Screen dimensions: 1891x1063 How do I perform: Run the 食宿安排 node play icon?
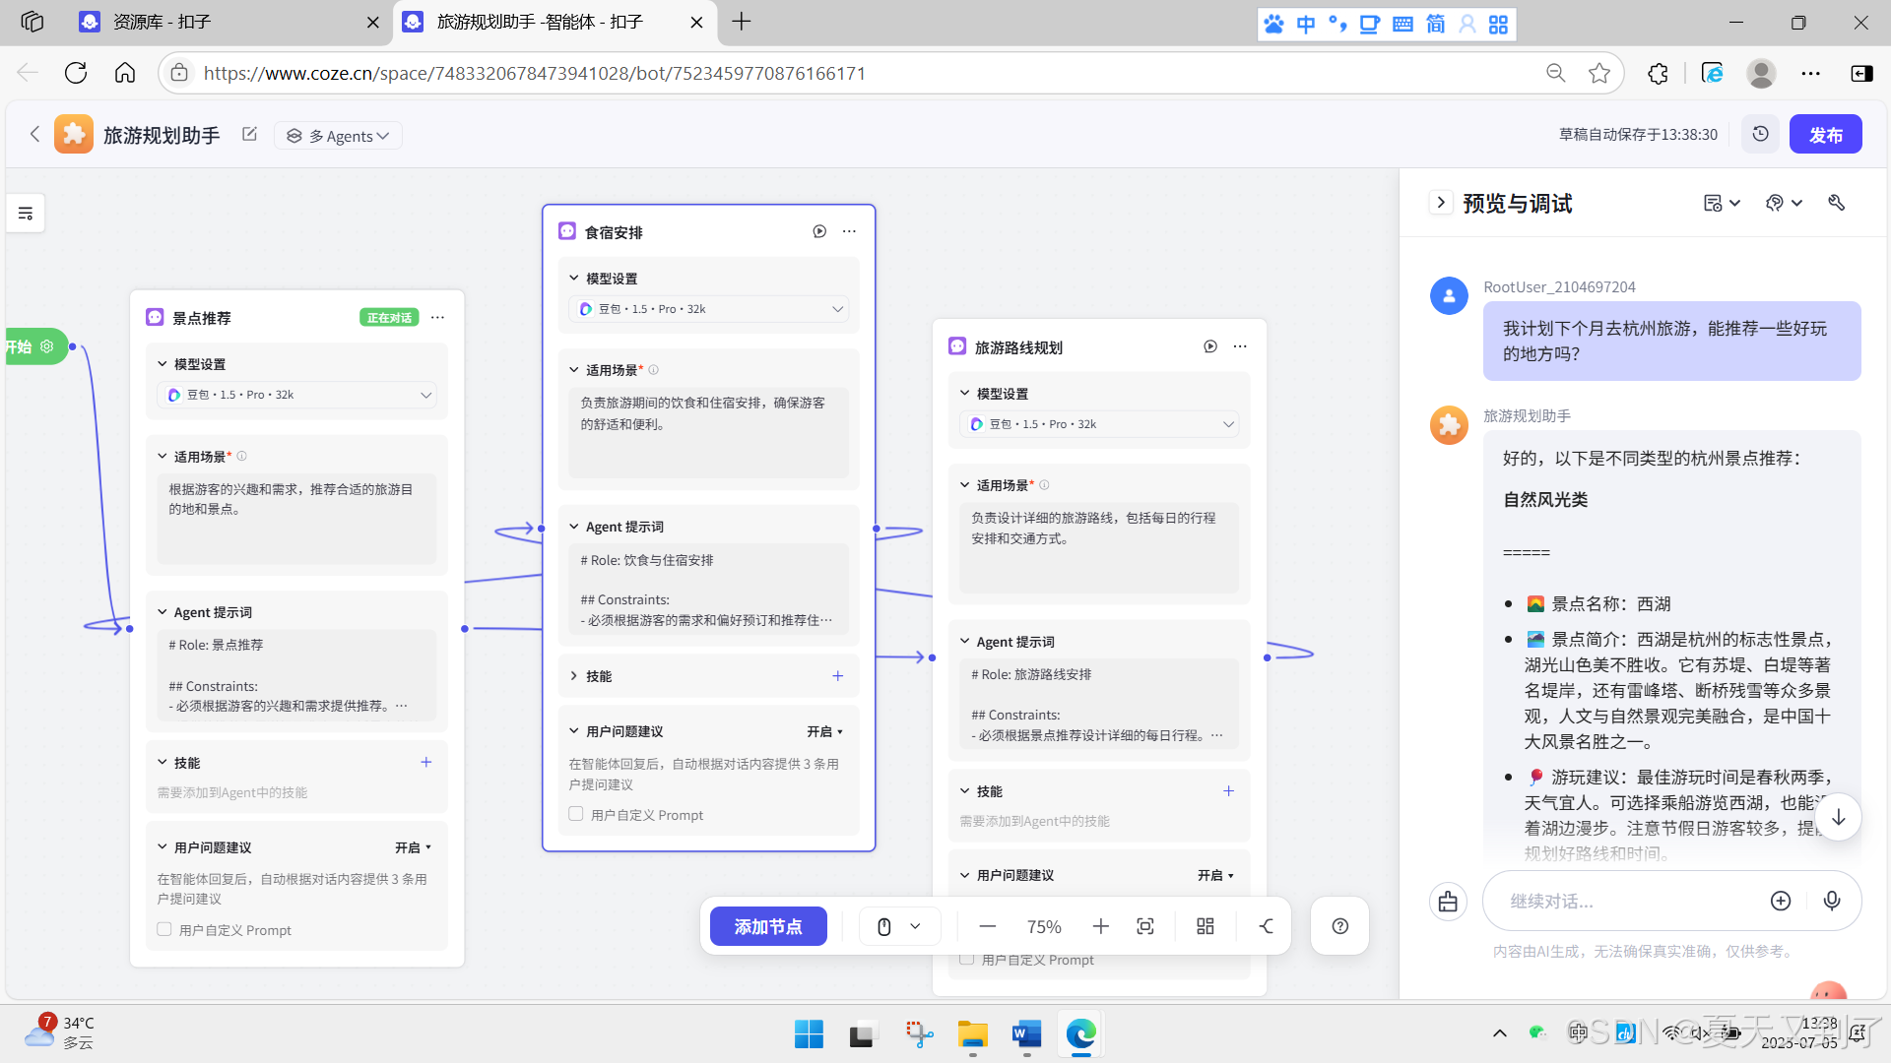pos(819,231)
